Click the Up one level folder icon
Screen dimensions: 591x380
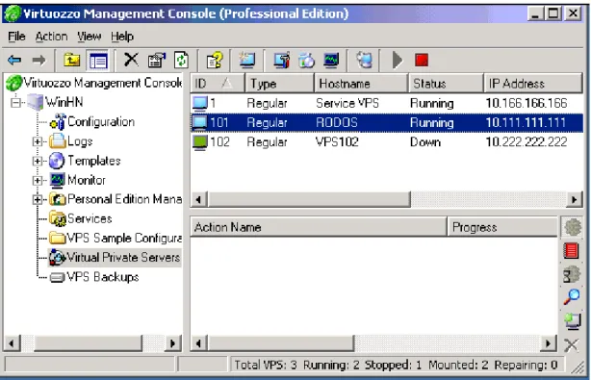[71, 60]
